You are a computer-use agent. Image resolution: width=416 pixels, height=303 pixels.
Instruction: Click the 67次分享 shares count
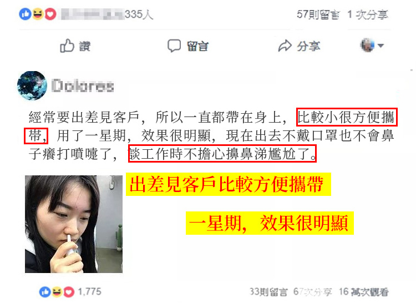pos(312,292)
